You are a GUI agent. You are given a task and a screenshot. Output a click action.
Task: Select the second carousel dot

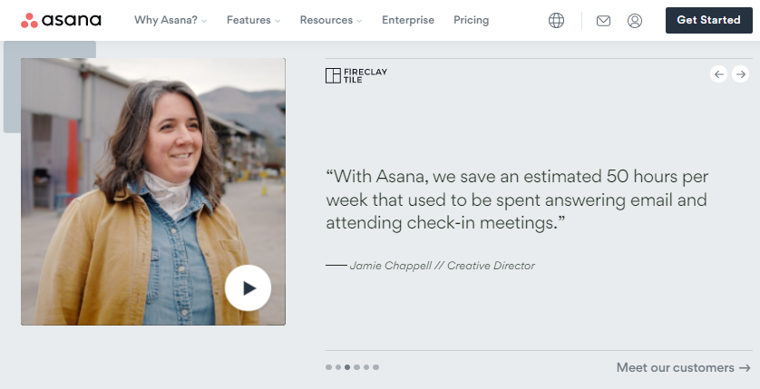(338, 367)
